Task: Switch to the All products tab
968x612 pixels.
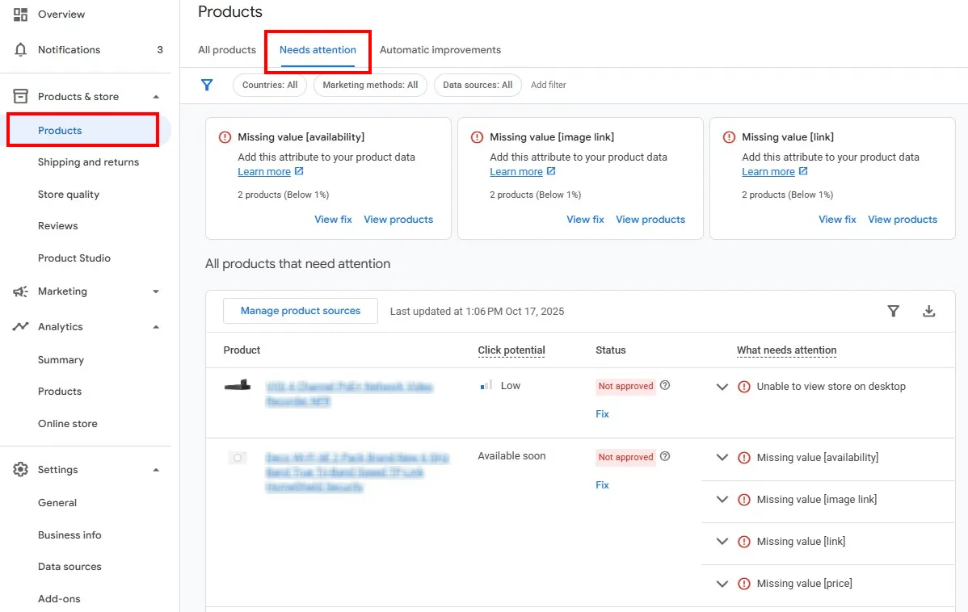Action: tap(226, 49)
